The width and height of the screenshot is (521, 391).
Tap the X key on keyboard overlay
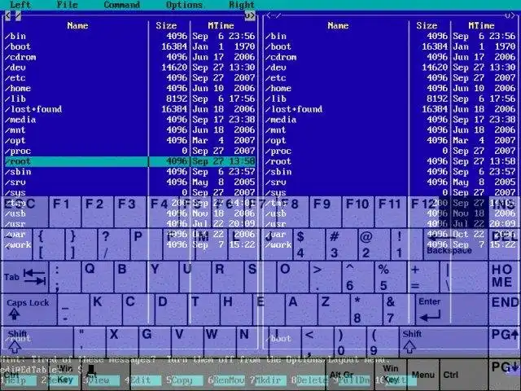(122, 342)
